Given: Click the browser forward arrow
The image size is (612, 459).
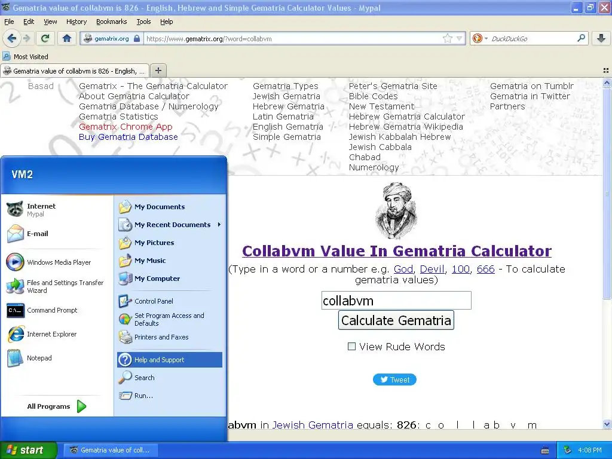Looking at the screenshot, I should (x=26, y=38).
